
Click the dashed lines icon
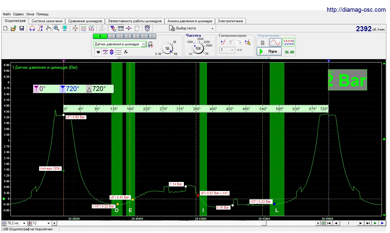pyautogui.click(x=119, y=52)
